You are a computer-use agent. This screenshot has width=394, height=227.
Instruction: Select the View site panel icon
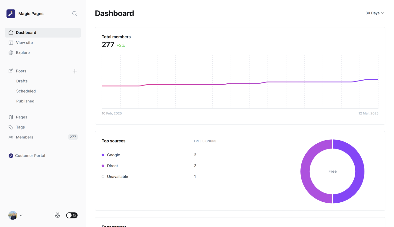[10, 42]
